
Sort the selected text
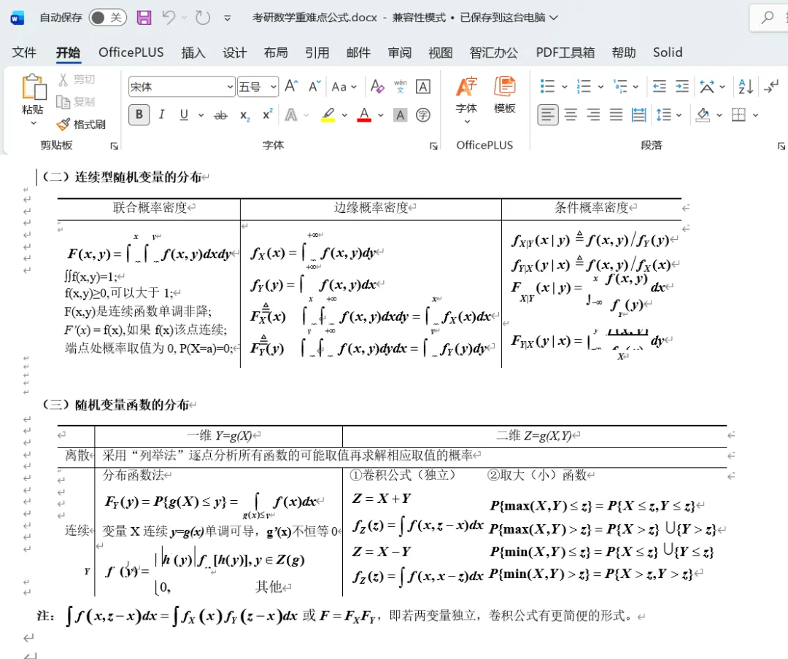tap(746, 87)
